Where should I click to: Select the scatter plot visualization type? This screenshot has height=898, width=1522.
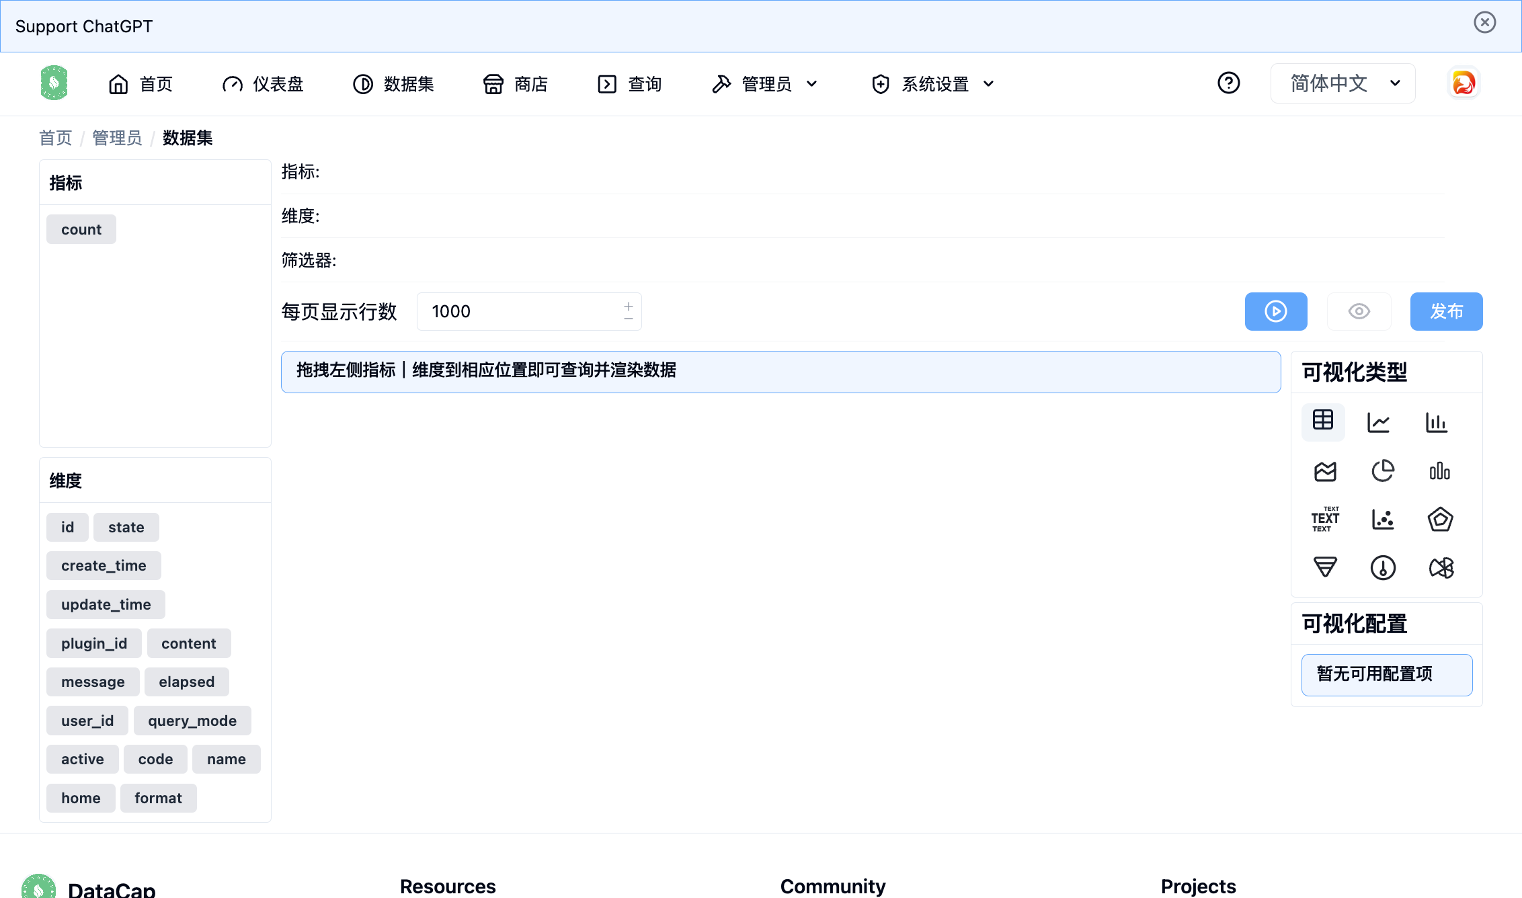(x=1383, y=520)
